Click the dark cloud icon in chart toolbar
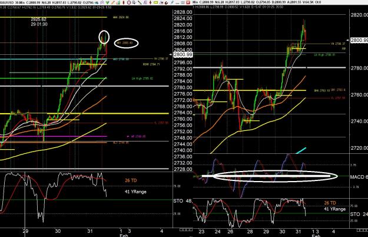368x237 pixels. point(97,2)
